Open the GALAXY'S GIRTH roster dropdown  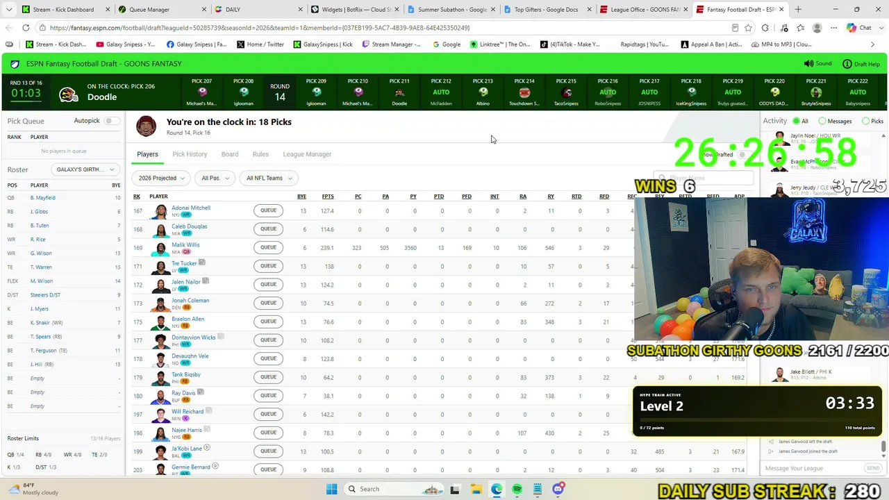click(x=85, y=169)
